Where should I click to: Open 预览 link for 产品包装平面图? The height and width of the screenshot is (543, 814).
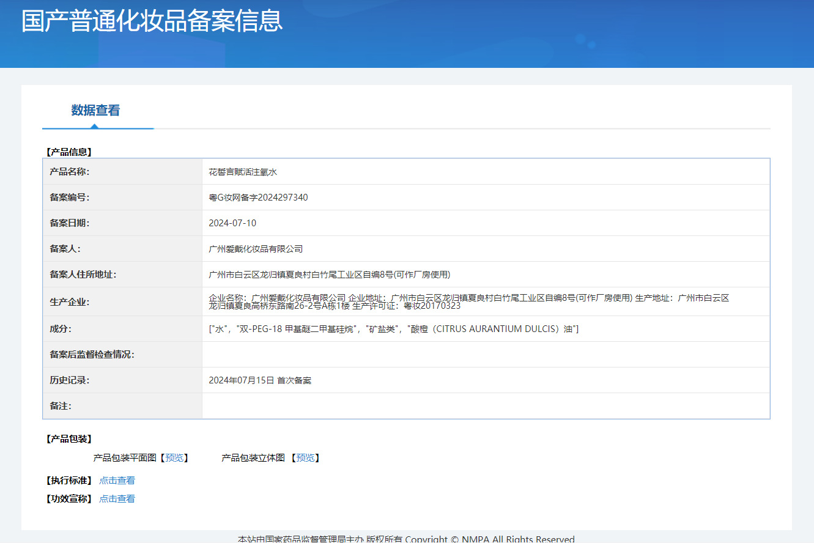pos(174,458)
